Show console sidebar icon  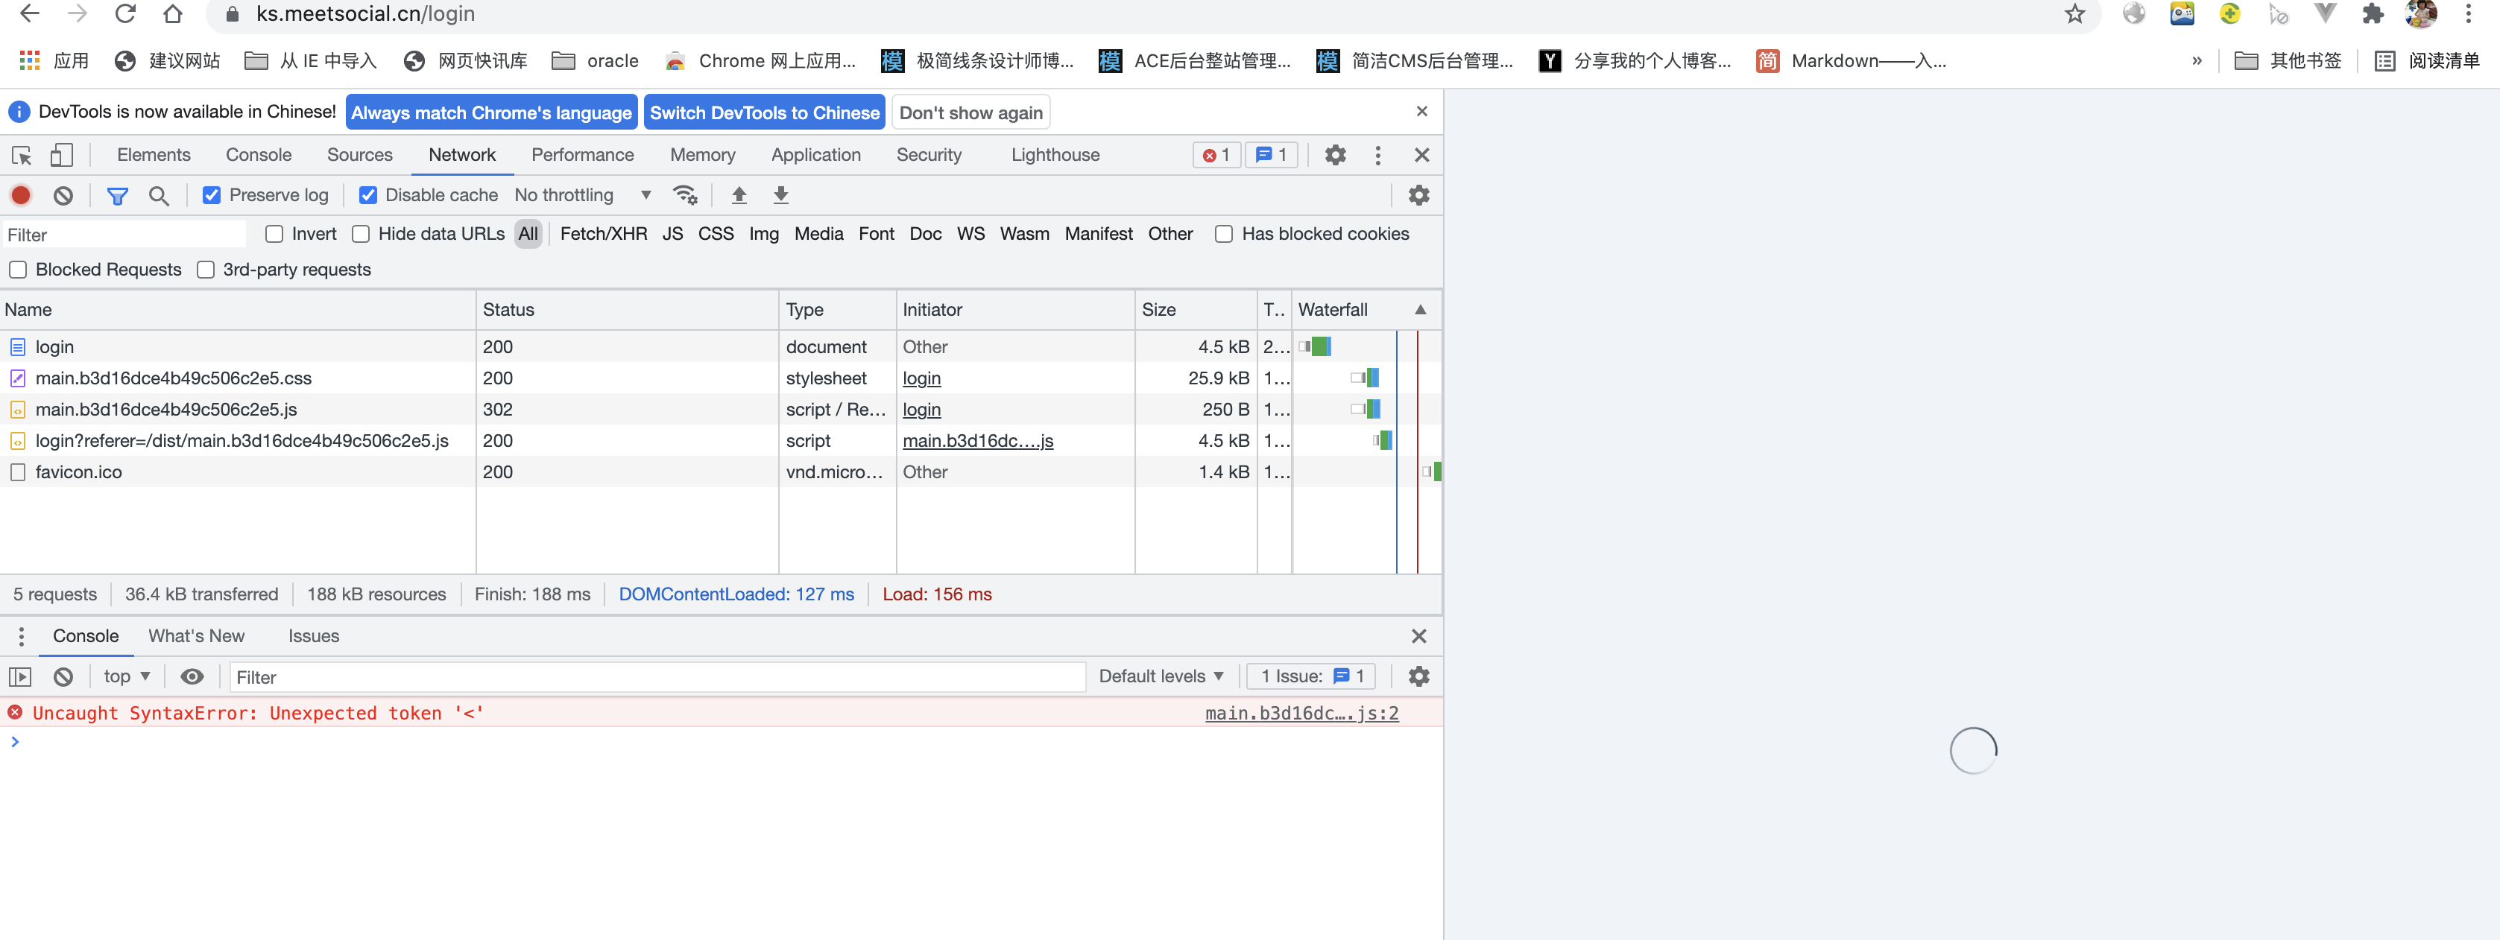tap(20, 676)
